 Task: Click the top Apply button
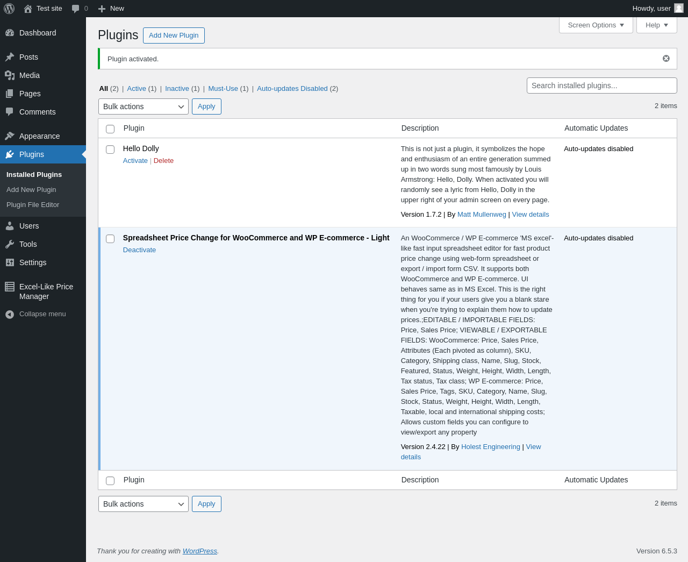coord(206,106)
